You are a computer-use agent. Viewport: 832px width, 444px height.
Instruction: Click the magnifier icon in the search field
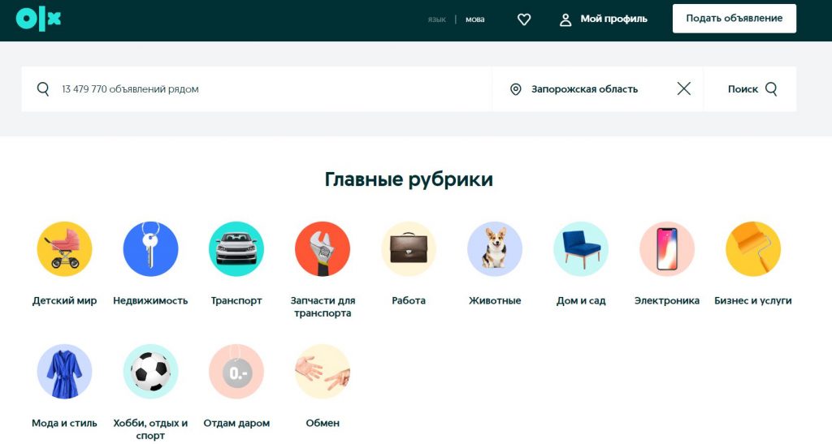click(43, 89)
